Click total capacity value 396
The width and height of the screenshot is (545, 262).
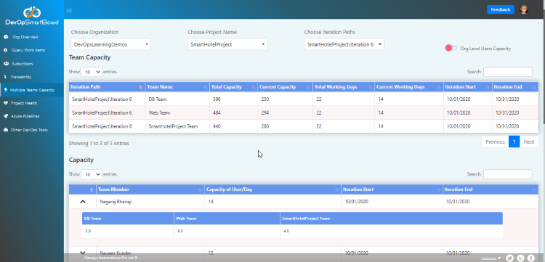(x=217, y=99)
